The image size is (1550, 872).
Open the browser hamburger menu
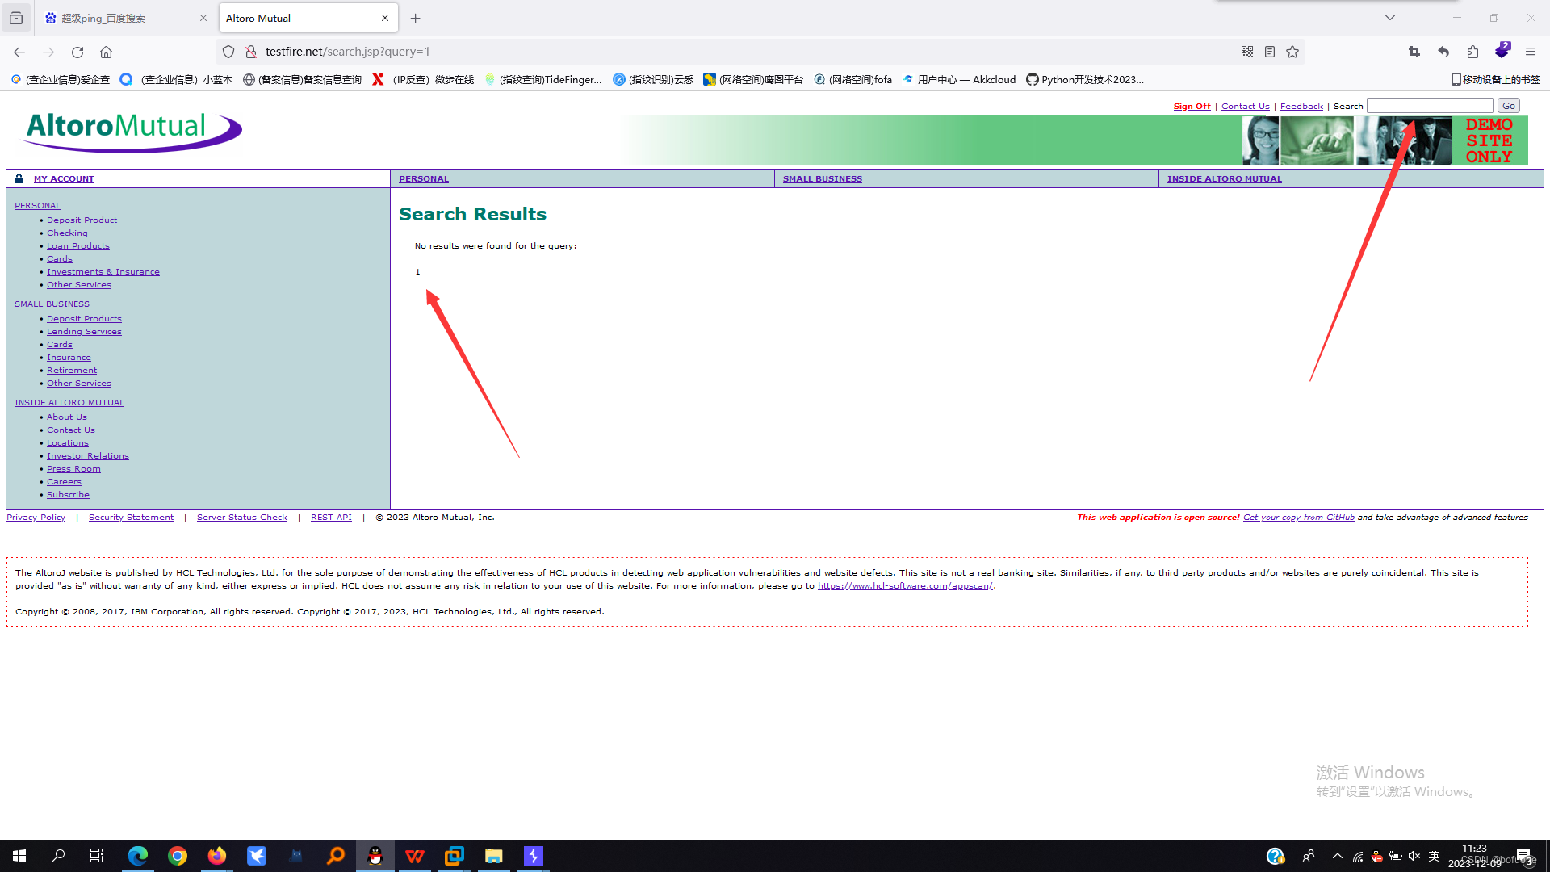[x=1530, y=52]
